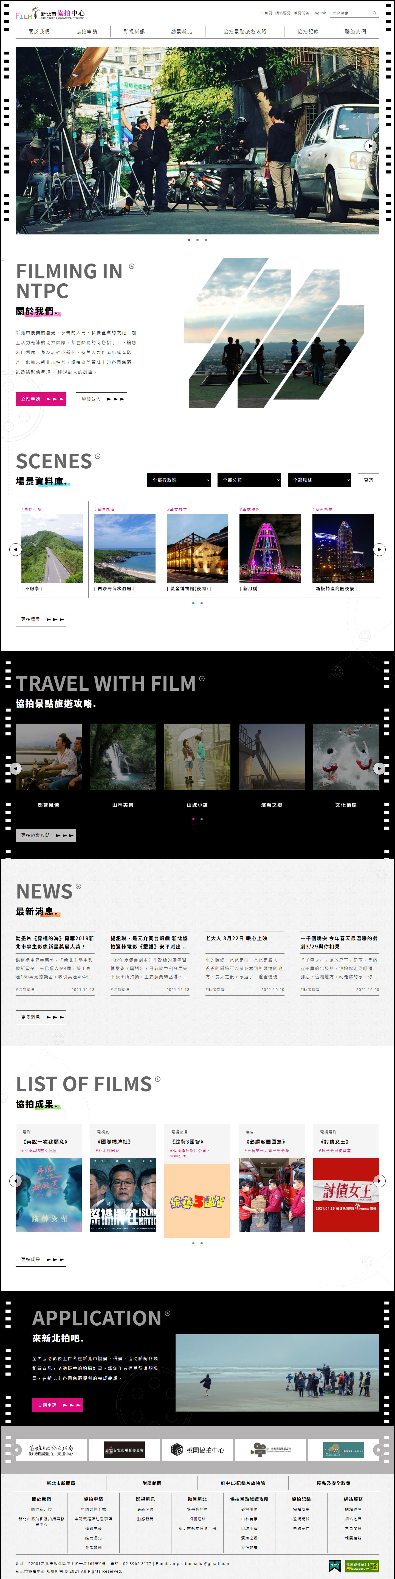
Task: Open 網站導覽 link in top utility bar
Action: 283,13
